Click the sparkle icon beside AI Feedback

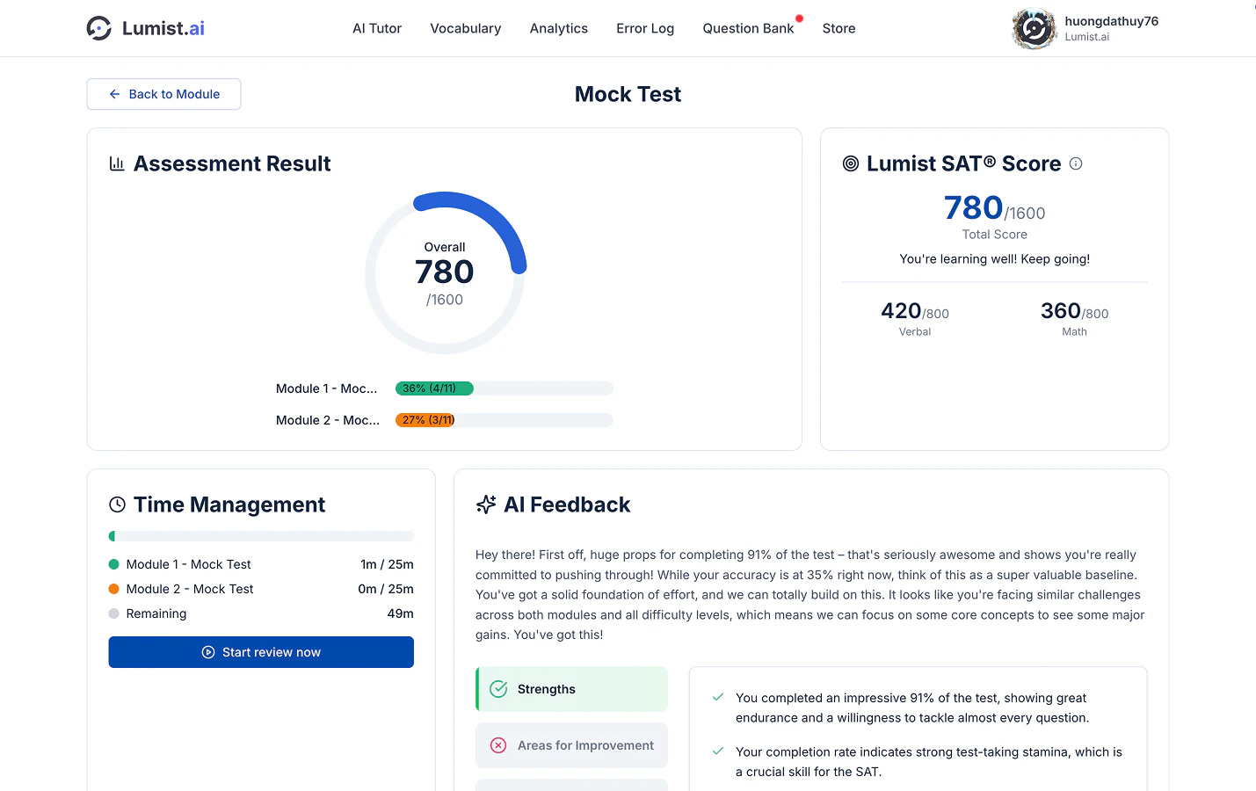coord(486,504)
